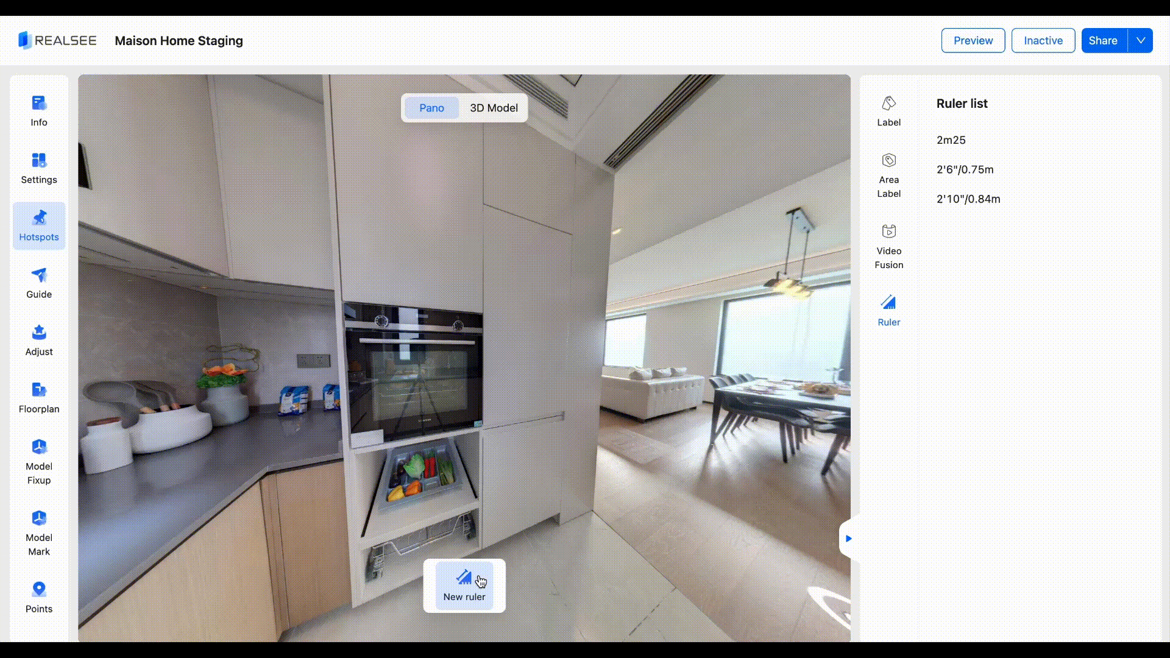
Task: Collapse the right side panel arrow
Action: [x=848, y=539]
